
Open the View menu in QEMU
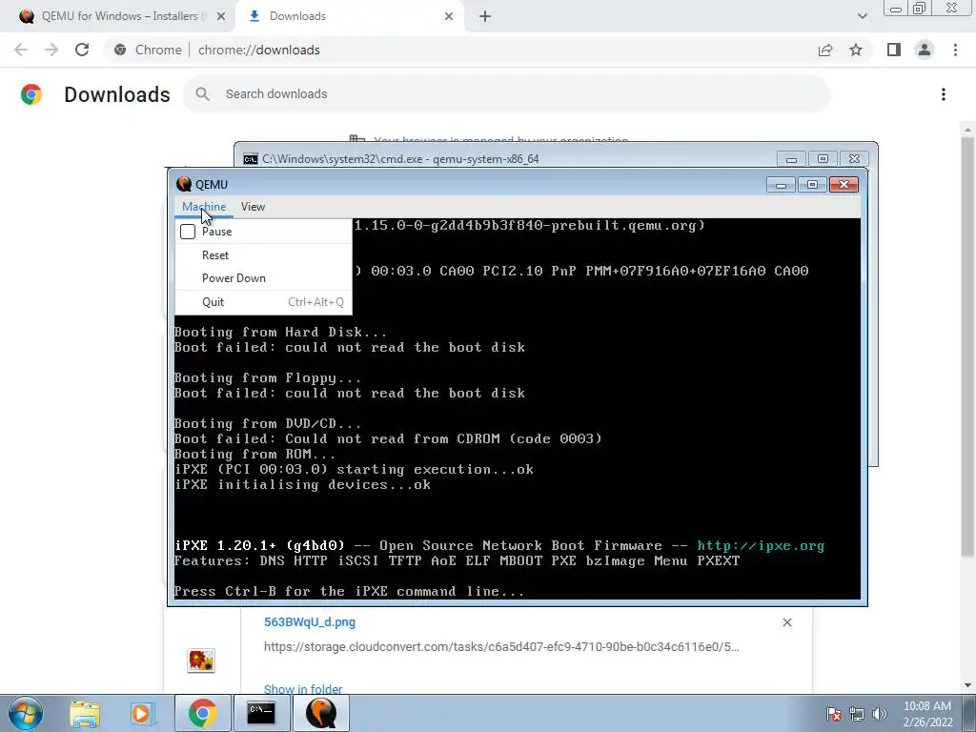tap(253, 207)
